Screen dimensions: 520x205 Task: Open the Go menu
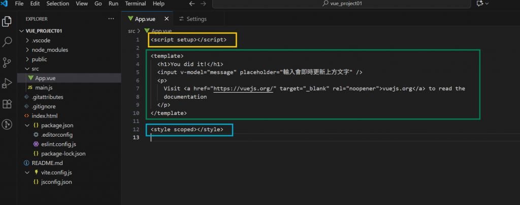click(98, 4)
